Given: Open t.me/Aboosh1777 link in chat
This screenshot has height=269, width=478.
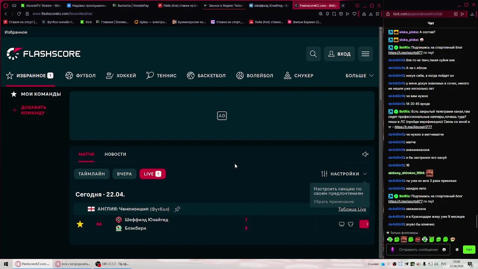Looking at the screenshot, I should pos(413,127).
